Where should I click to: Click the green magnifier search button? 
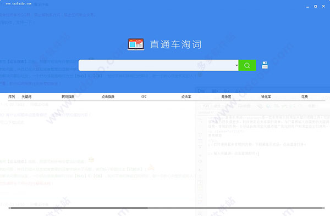[247, 65]
